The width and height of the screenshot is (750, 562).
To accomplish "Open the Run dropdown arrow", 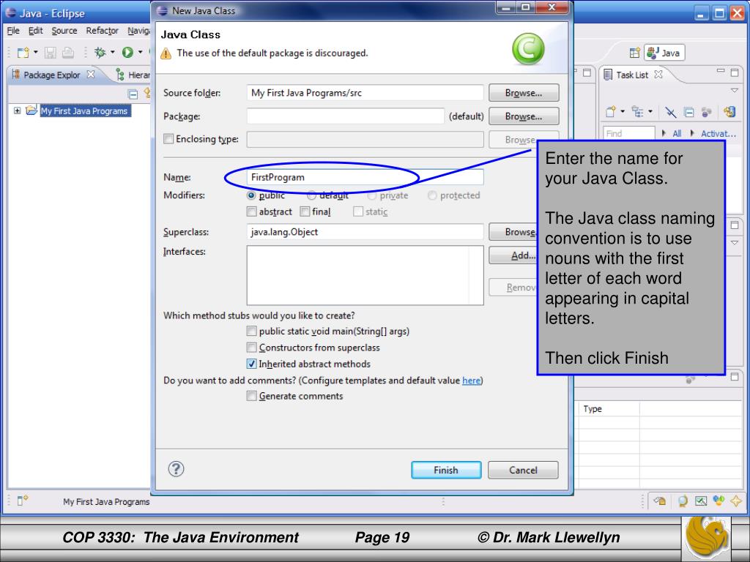I will [x=140, y=52].
